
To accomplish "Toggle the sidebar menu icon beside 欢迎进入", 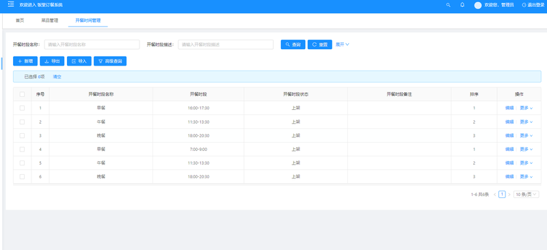I will pyautogui.click(x=11, y=5).
